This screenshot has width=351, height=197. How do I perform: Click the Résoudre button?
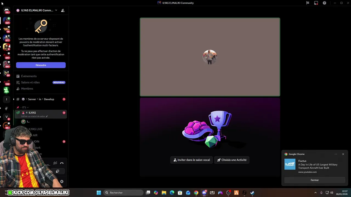pos(41,65)
